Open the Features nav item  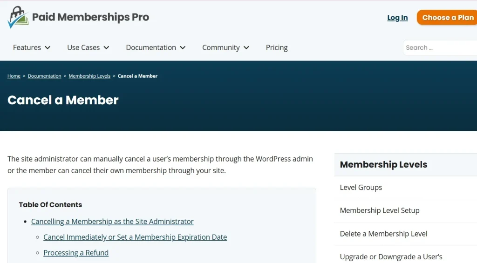27,47
